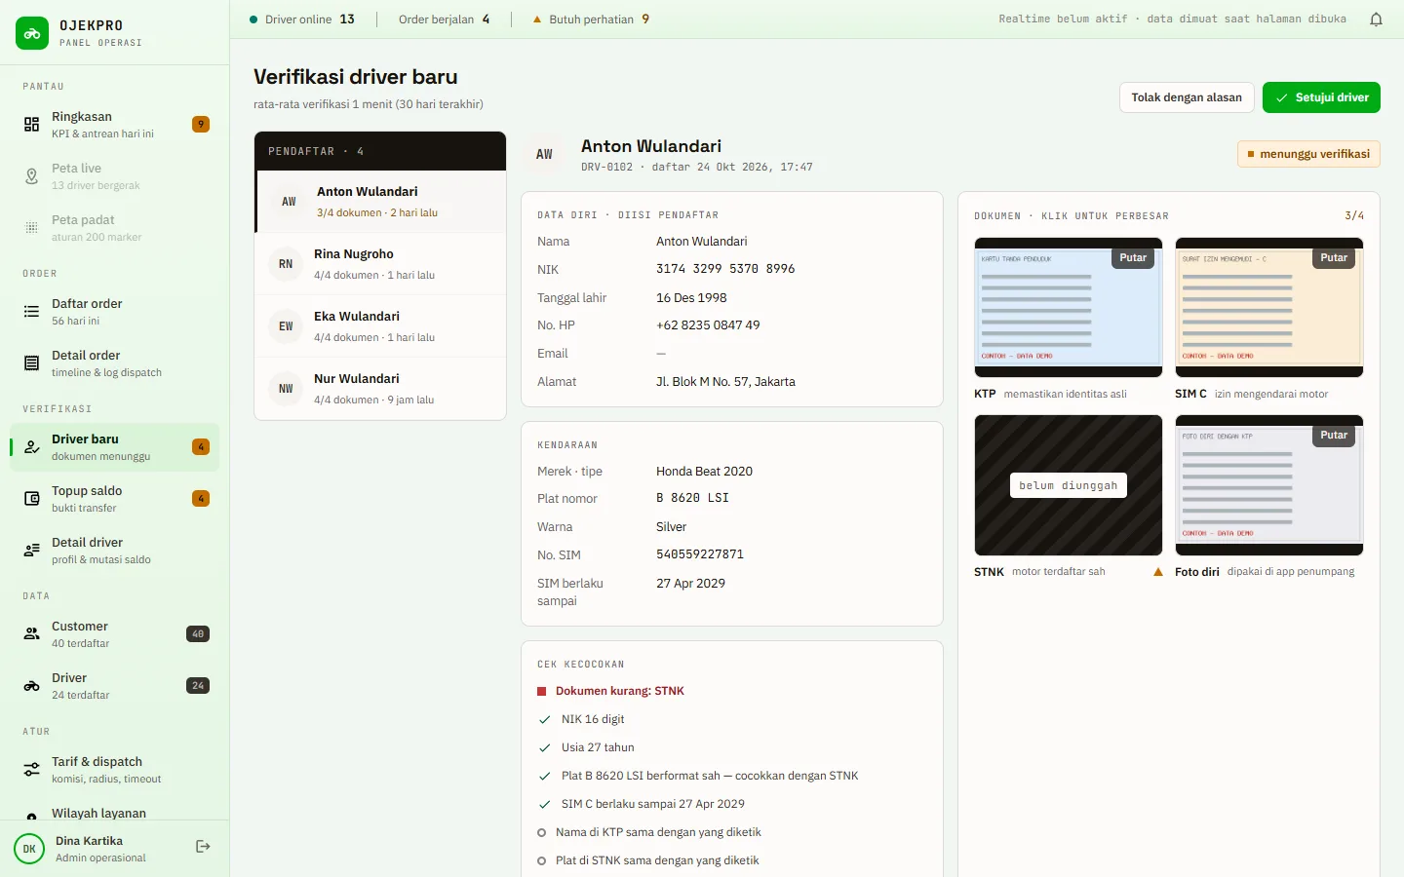Click the Customer people icon
The height and width of the screenshot is (877, 1404).
point(32,634)
